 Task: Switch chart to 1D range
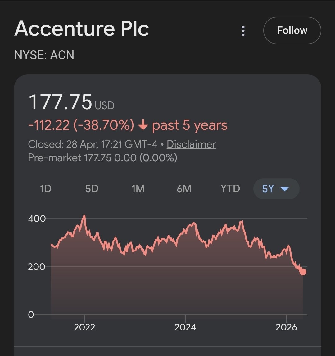click(46, 189)
